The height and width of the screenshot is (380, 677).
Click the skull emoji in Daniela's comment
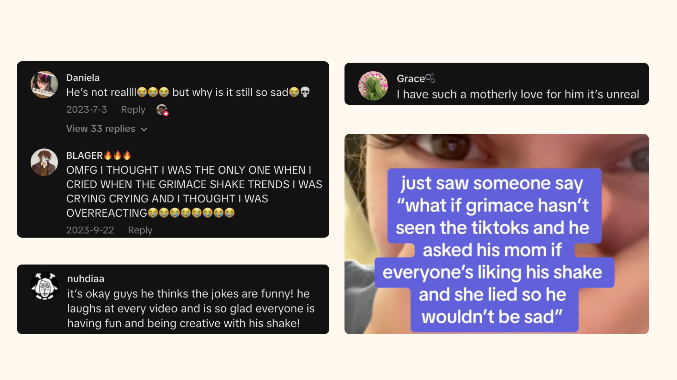click(305, 92)
